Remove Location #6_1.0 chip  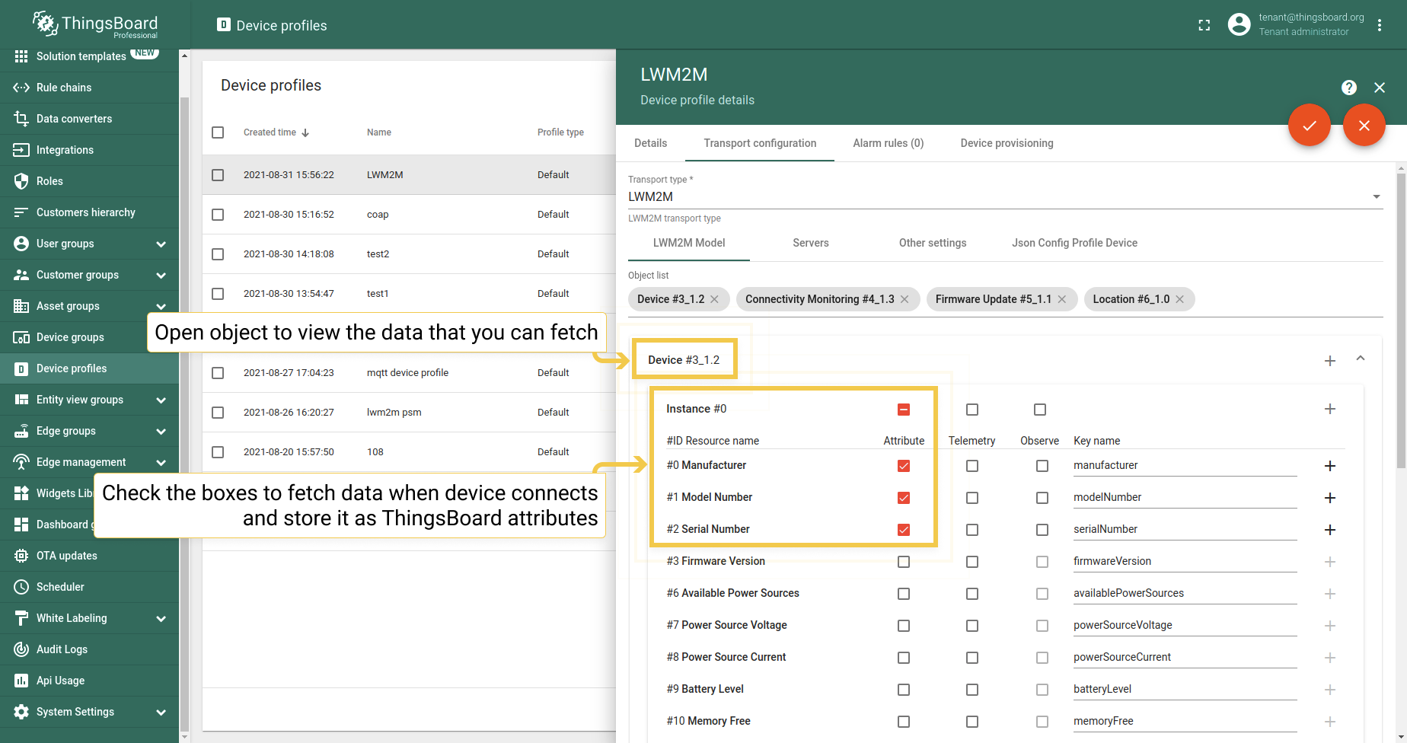(1179, 299)
